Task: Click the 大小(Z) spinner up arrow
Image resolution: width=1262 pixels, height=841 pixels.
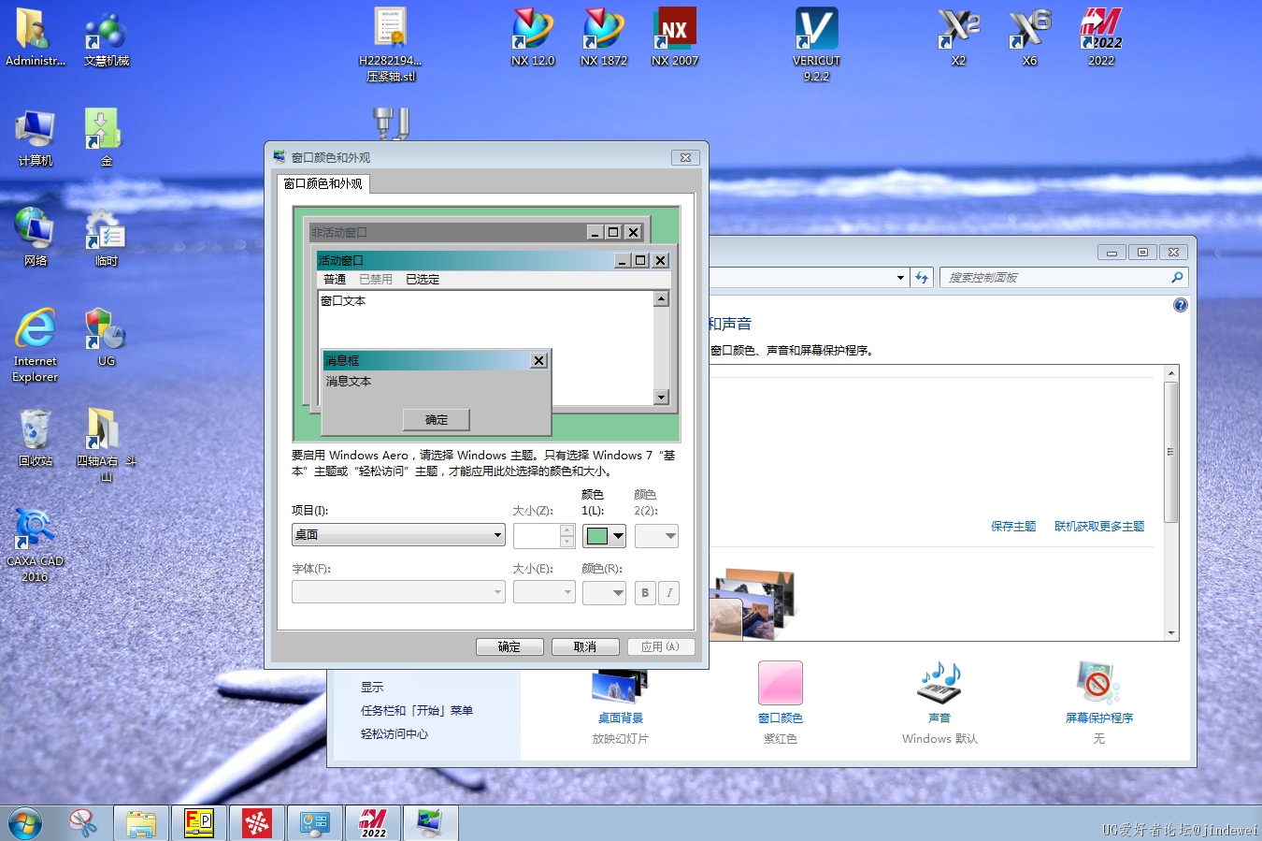Action: coord(566,530)
